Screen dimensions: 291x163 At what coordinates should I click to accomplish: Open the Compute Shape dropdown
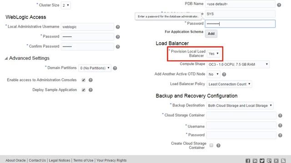[x=238, y=64]
